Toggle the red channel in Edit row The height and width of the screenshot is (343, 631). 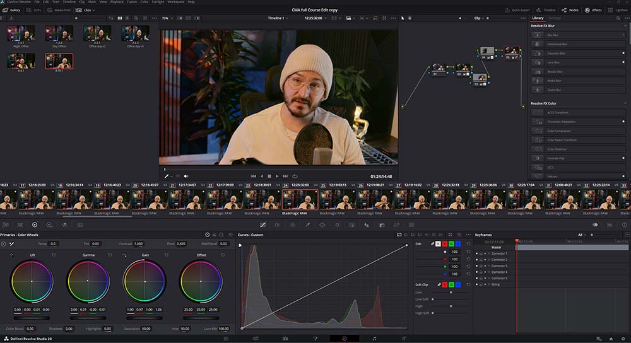pyautogui.click(x=444, y=244)
